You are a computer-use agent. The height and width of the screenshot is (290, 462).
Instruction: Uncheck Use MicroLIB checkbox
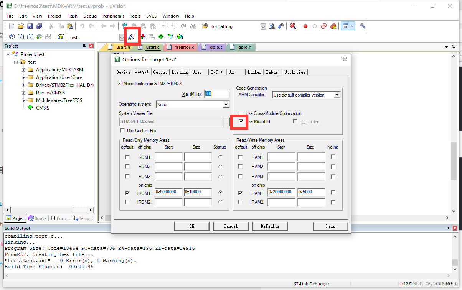point(241,121)
